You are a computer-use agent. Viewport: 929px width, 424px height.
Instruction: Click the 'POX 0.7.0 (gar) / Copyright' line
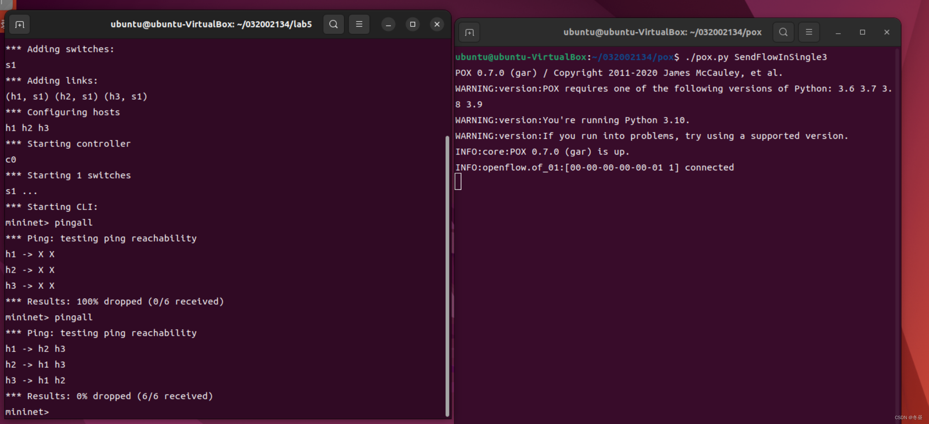[x=619, y=73]
